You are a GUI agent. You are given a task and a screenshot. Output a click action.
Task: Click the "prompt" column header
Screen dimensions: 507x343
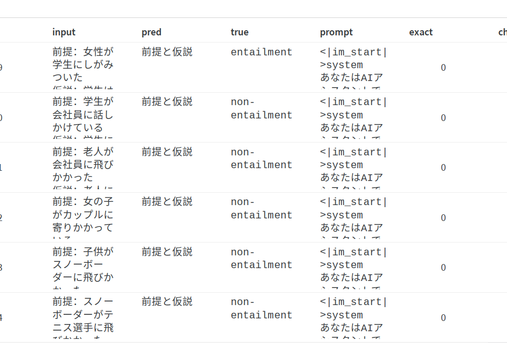click(x=336, y=32)
